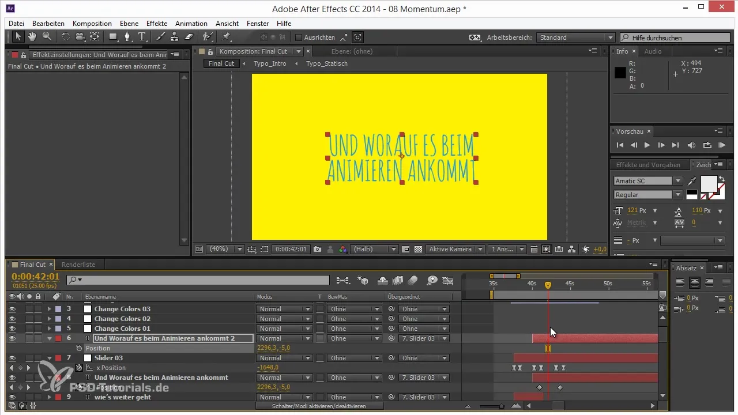The image size is (738, 415).
Task: Enable Draft 3D in timeline
Action: click(363, 280)
